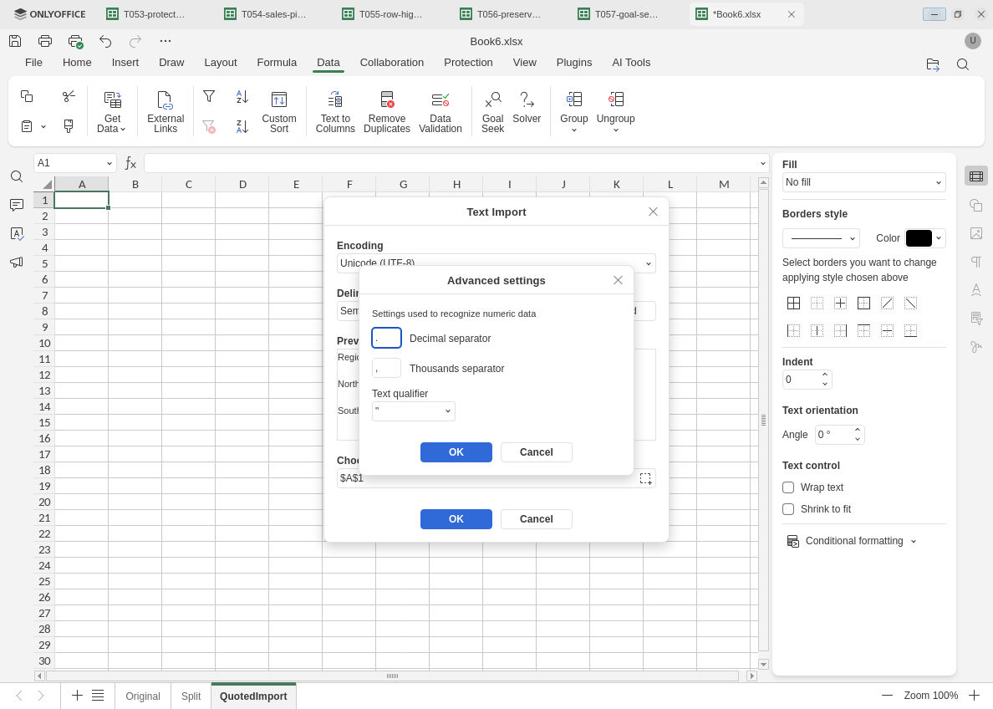Expand Conditional formatting menu
This screenshot has height=709, width=993.
pos(852,541)
